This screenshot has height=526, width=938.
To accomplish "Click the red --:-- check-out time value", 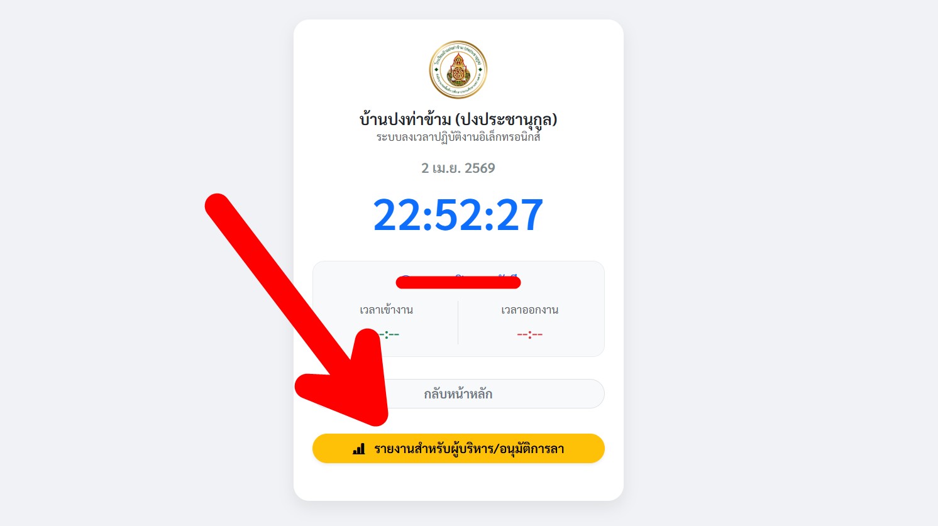I will coord(530,334).
